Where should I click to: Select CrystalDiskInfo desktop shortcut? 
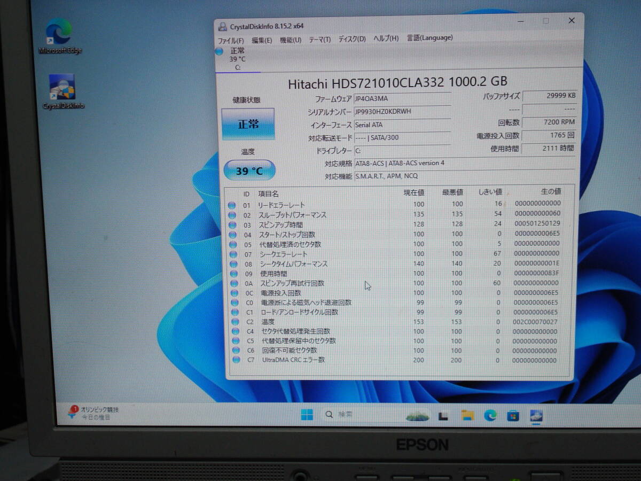[x=63, y=91]
